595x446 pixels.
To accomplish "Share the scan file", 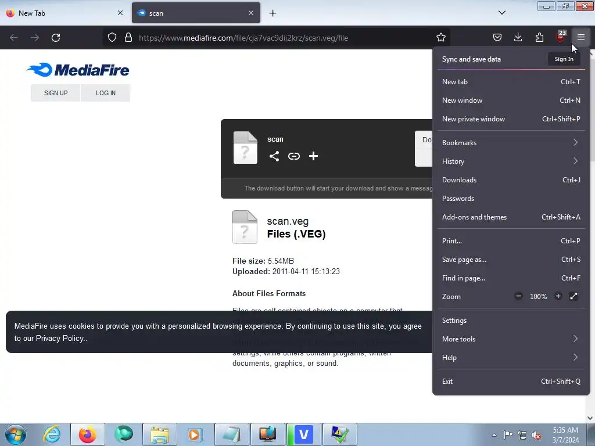I will [274, 156].
